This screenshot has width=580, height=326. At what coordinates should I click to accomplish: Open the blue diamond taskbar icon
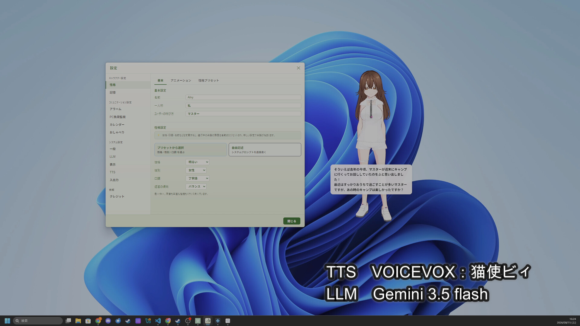(218, 321)
